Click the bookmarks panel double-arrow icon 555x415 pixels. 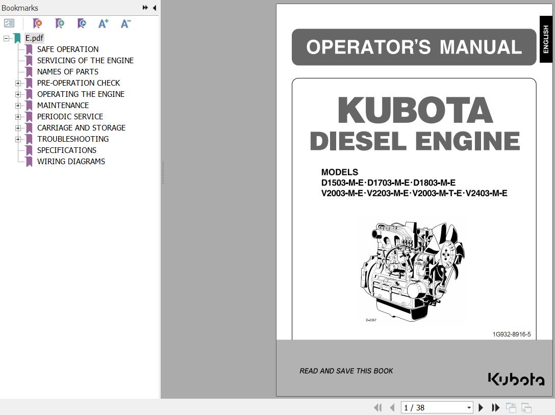145,8
